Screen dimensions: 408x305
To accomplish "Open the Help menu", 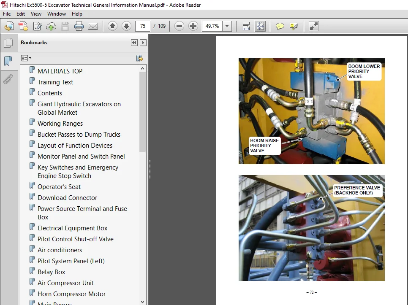I will pyautogui.click(x=77, y=14).
